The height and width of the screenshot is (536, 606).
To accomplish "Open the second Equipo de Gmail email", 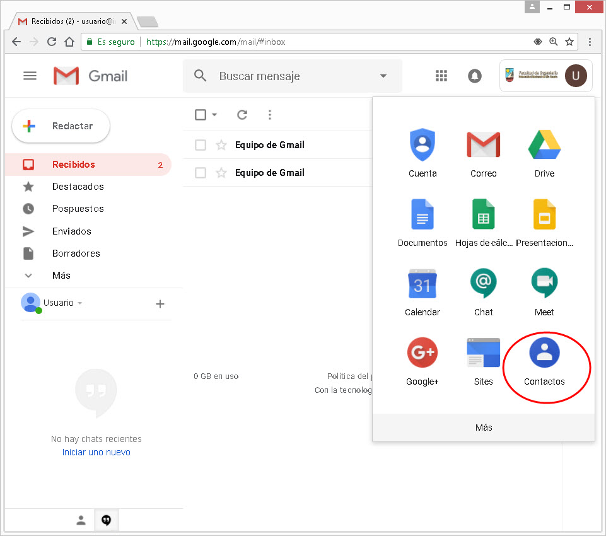I will (x=270, y=172).
